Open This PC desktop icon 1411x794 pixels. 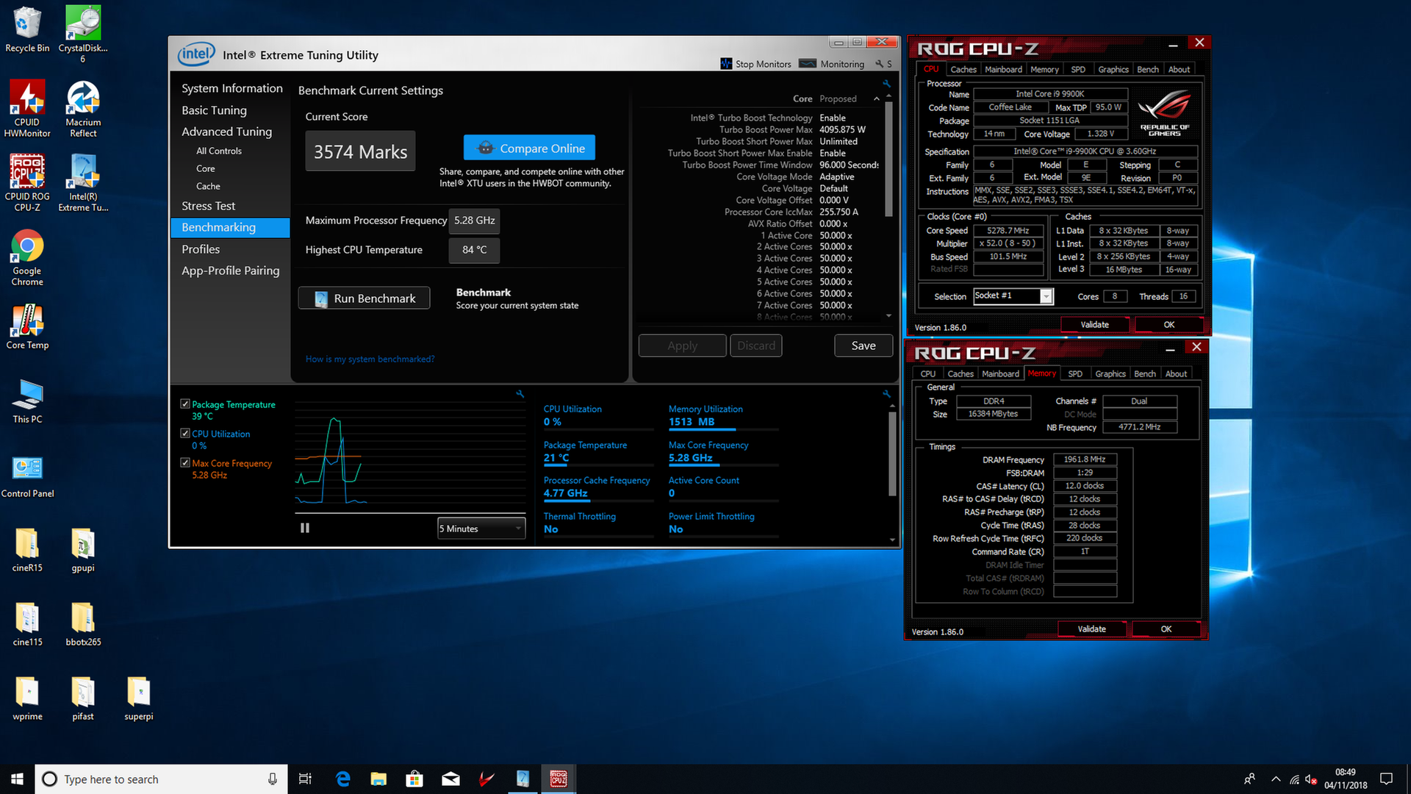tap(27, 401)
